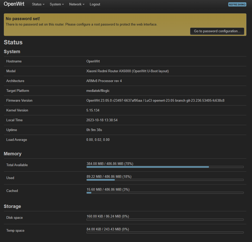Screen dimensions: 252x242
Task: Click the OpenWrt brand link
Action: click(14, 4)
